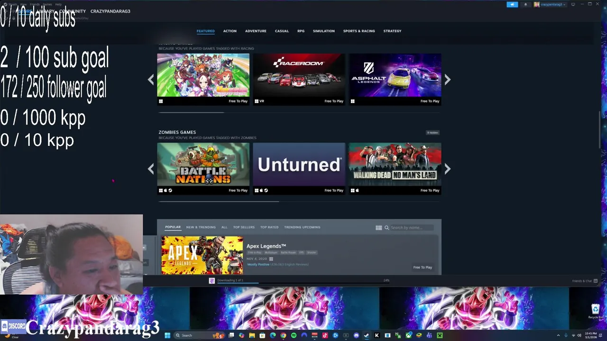This screenshot has width=607, height=341.
Task: Open the Windows Start menu
Action: click(167, 335)
